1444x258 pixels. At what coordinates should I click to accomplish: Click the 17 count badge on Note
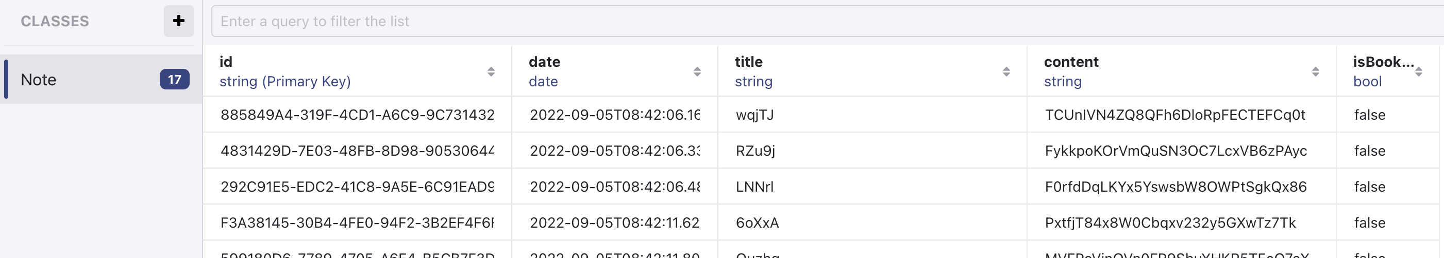pos(174,79)
